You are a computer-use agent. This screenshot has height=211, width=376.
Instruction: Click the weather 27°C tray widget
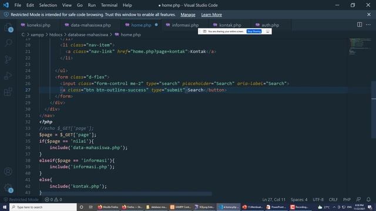click(324, 207)
